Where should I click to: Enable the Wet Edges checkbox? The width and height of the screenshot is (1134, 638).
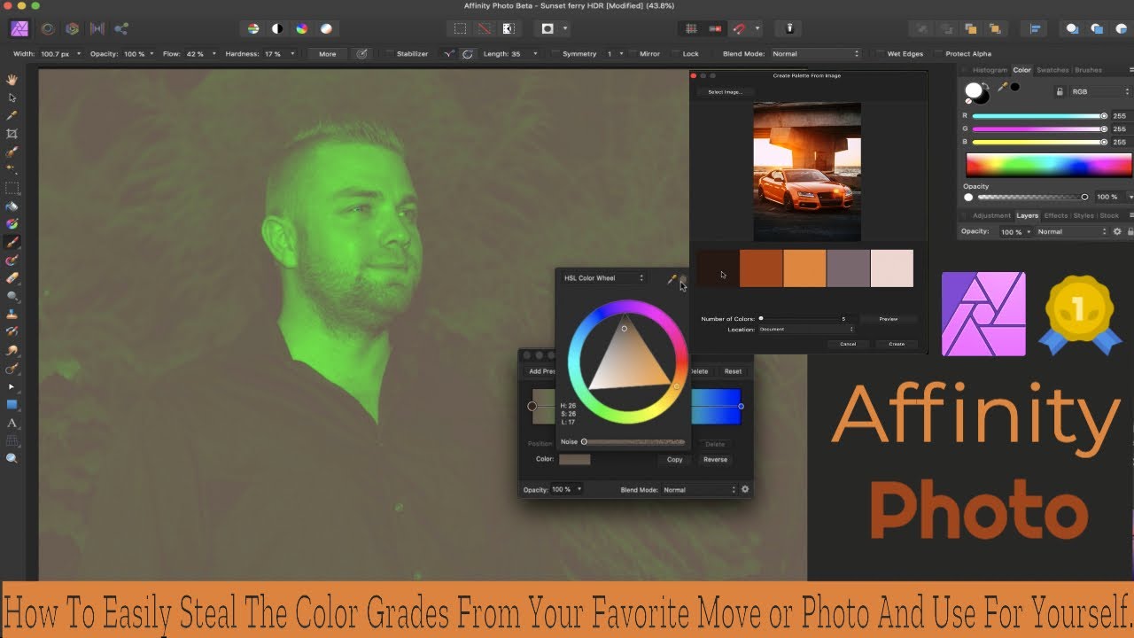pos(881,54)
